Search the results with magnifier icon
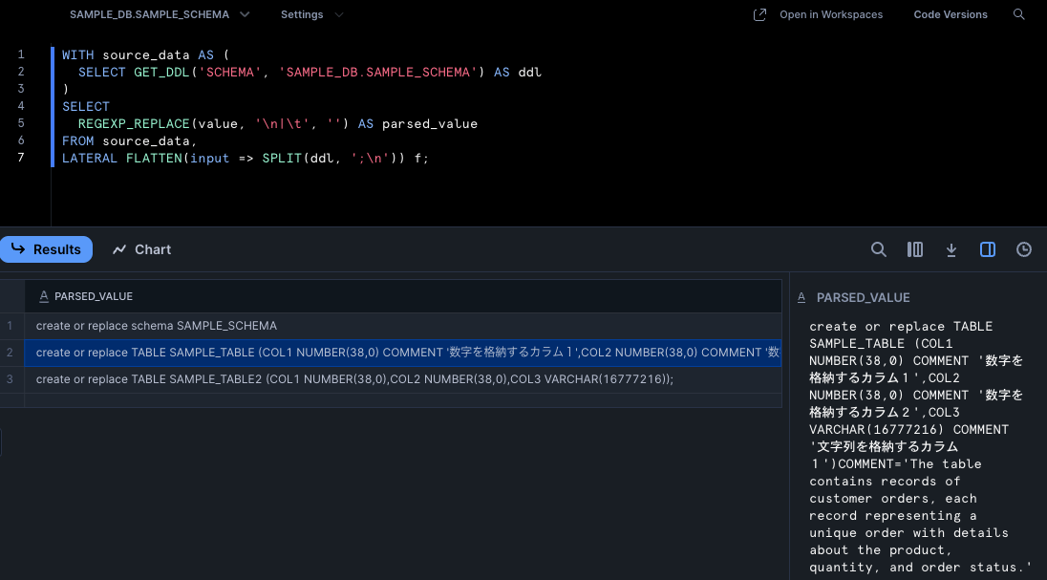The height and width of the screenshot is (580, 1047). pos(879,249)
